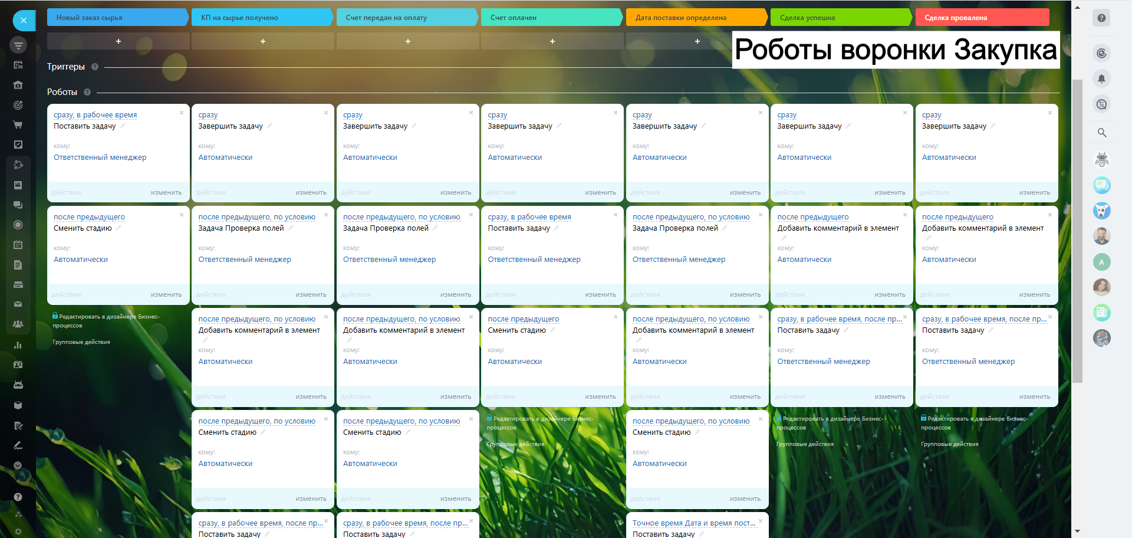Select the 'Сделка успешна' stage
The image size is (1132, 538).
coord(841,18)
